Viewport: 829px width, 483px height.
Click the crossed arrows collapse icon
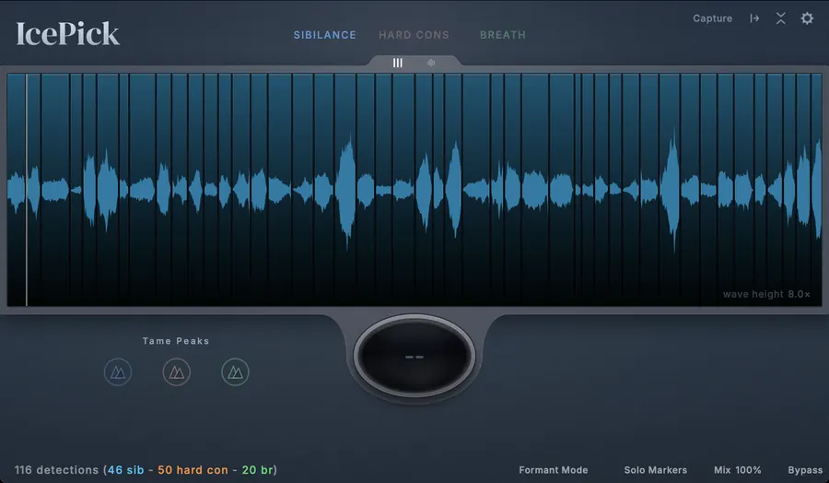(x=781, y=18)
